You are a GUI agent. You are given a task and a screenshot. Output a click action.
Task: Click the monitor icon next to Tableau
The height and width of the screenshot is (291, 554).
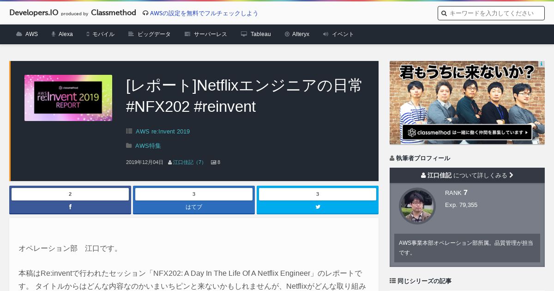click(x=244, y=34)
